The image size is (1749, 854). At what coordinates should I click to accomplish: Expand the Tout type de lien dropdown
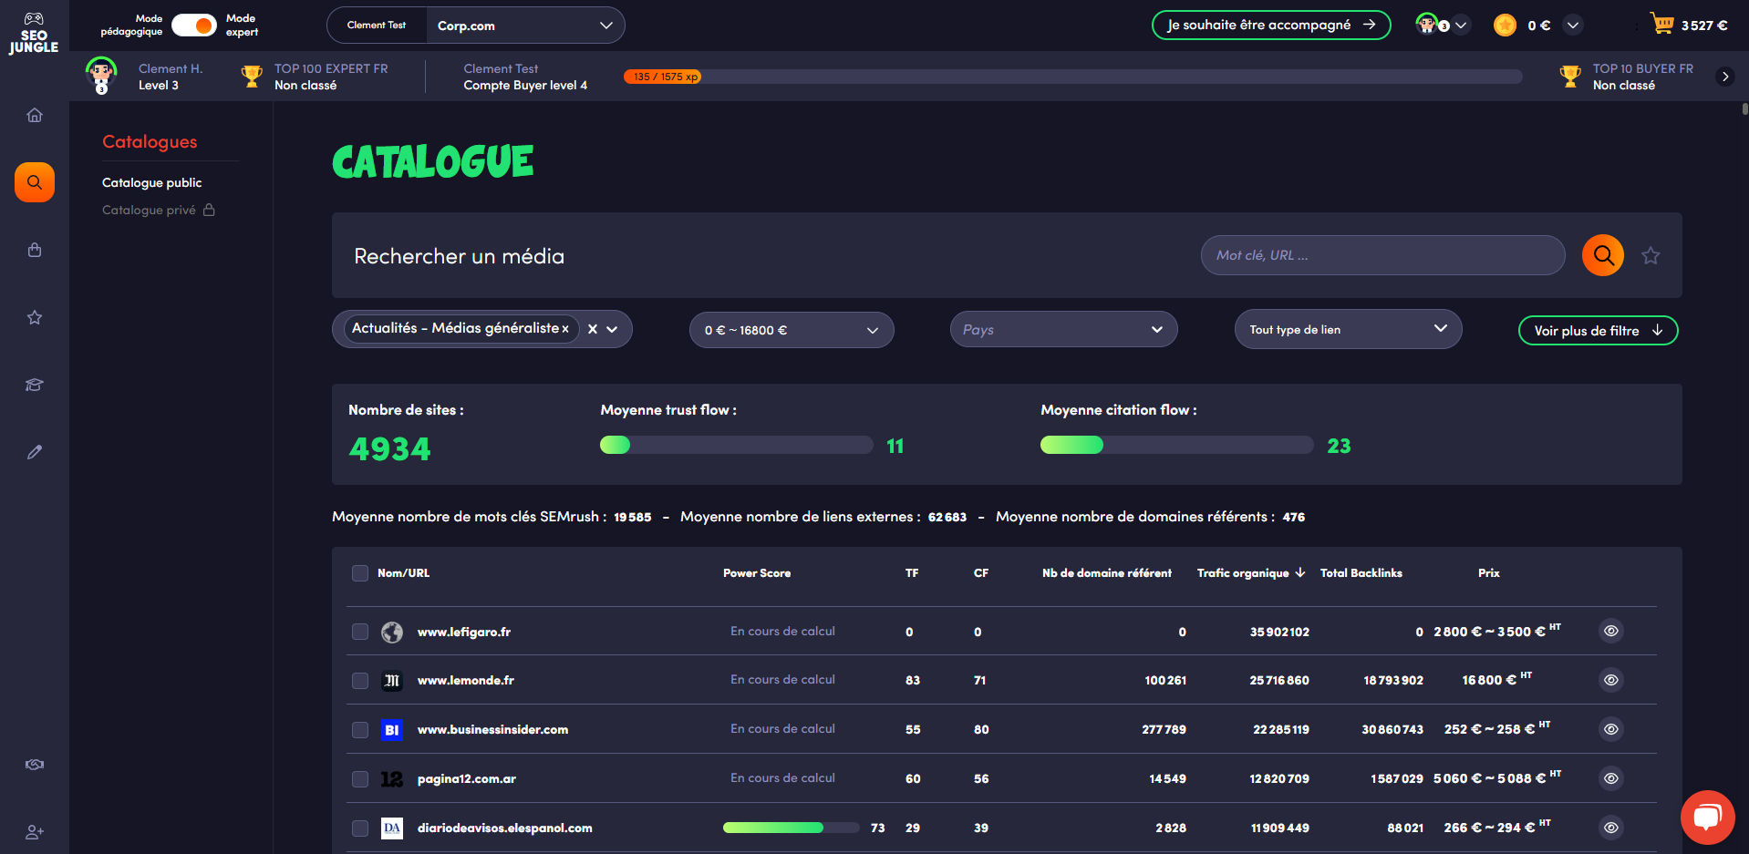click(1347, 329)
